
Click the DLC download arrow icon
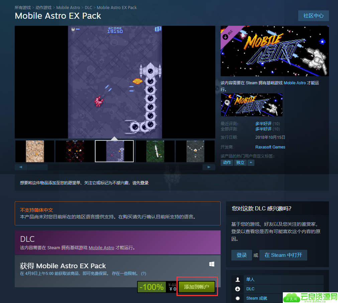point(238,289)
